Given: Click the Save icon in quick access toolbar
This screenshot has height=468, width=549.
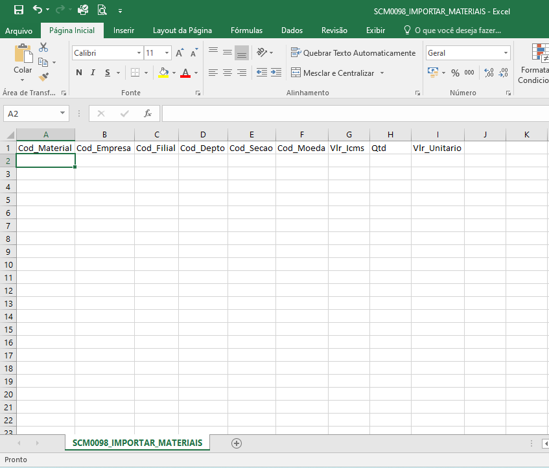Looking at the screenshot, I should (19, 10).
